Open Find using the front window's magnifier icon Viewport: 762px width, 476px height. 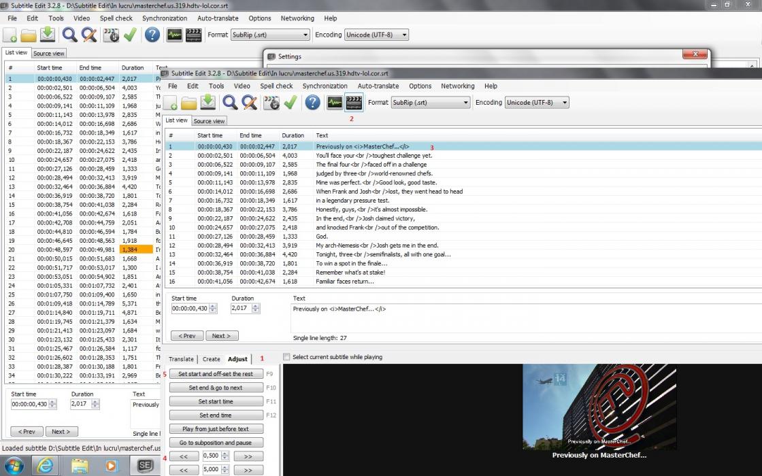point(230,103)
